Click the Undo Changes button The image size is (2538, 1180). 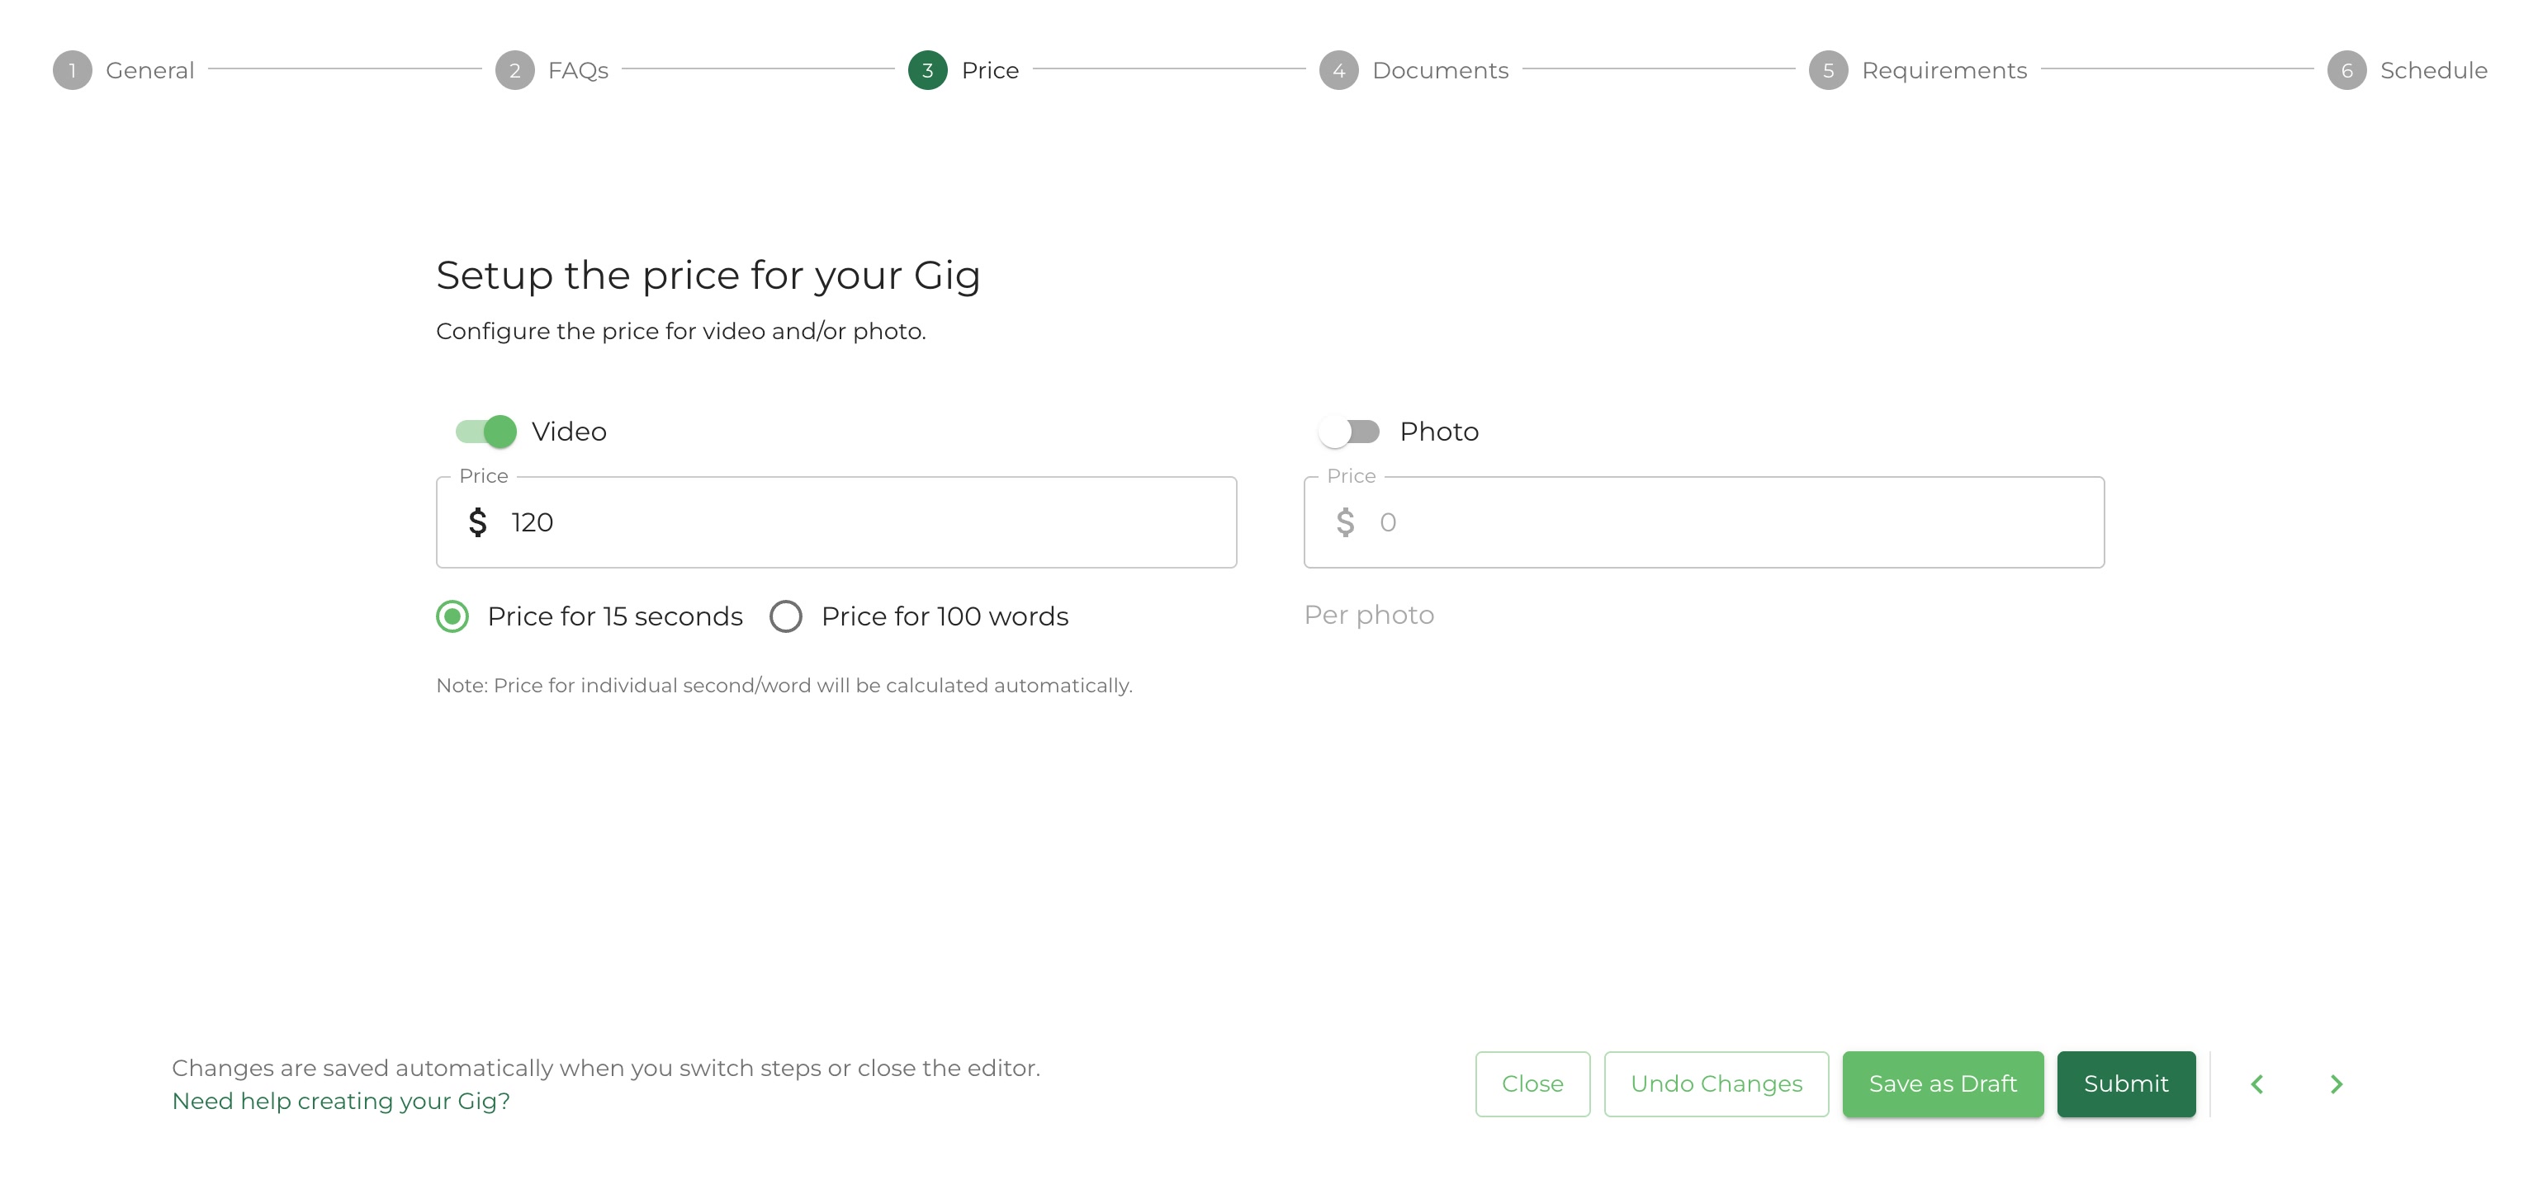tap(1716, 1083)
